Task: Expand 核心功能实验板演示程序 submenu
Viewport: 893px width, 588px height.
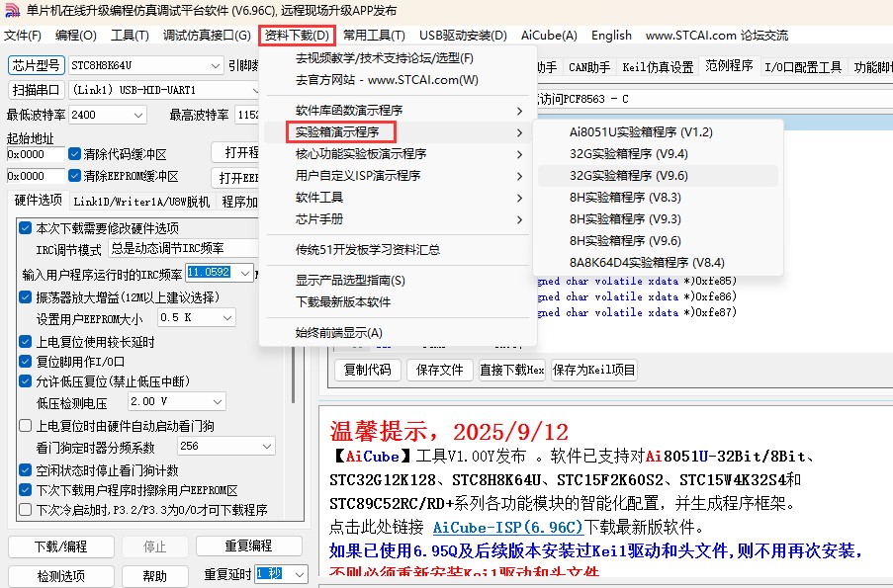Action: pos(398,154)
